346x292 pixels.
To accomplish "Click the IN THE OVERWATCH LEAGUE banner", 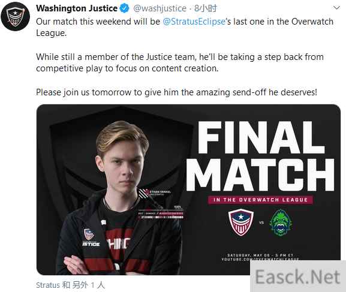I will pos(260,200).
